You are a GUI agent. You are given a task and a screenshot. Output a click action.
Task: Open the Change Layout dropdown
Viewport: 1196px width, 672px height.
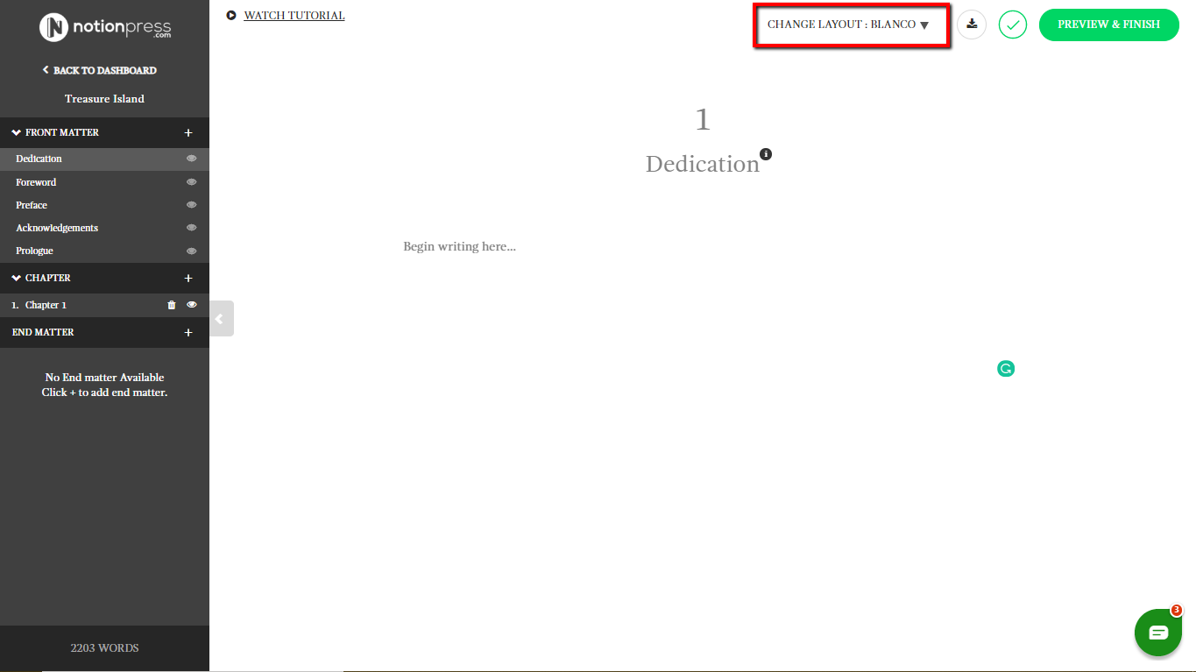tap(847, 25)
